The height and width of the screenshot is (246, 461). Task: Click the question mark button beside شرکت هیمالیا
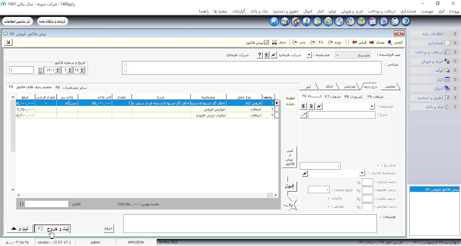[x=259, y=55]
